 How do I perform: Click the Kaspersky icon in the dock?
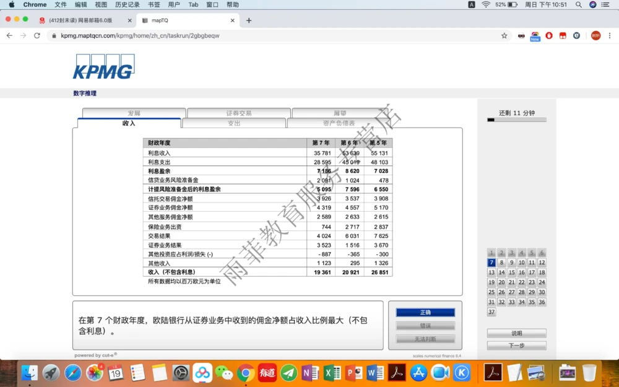(x=462, y=373)
